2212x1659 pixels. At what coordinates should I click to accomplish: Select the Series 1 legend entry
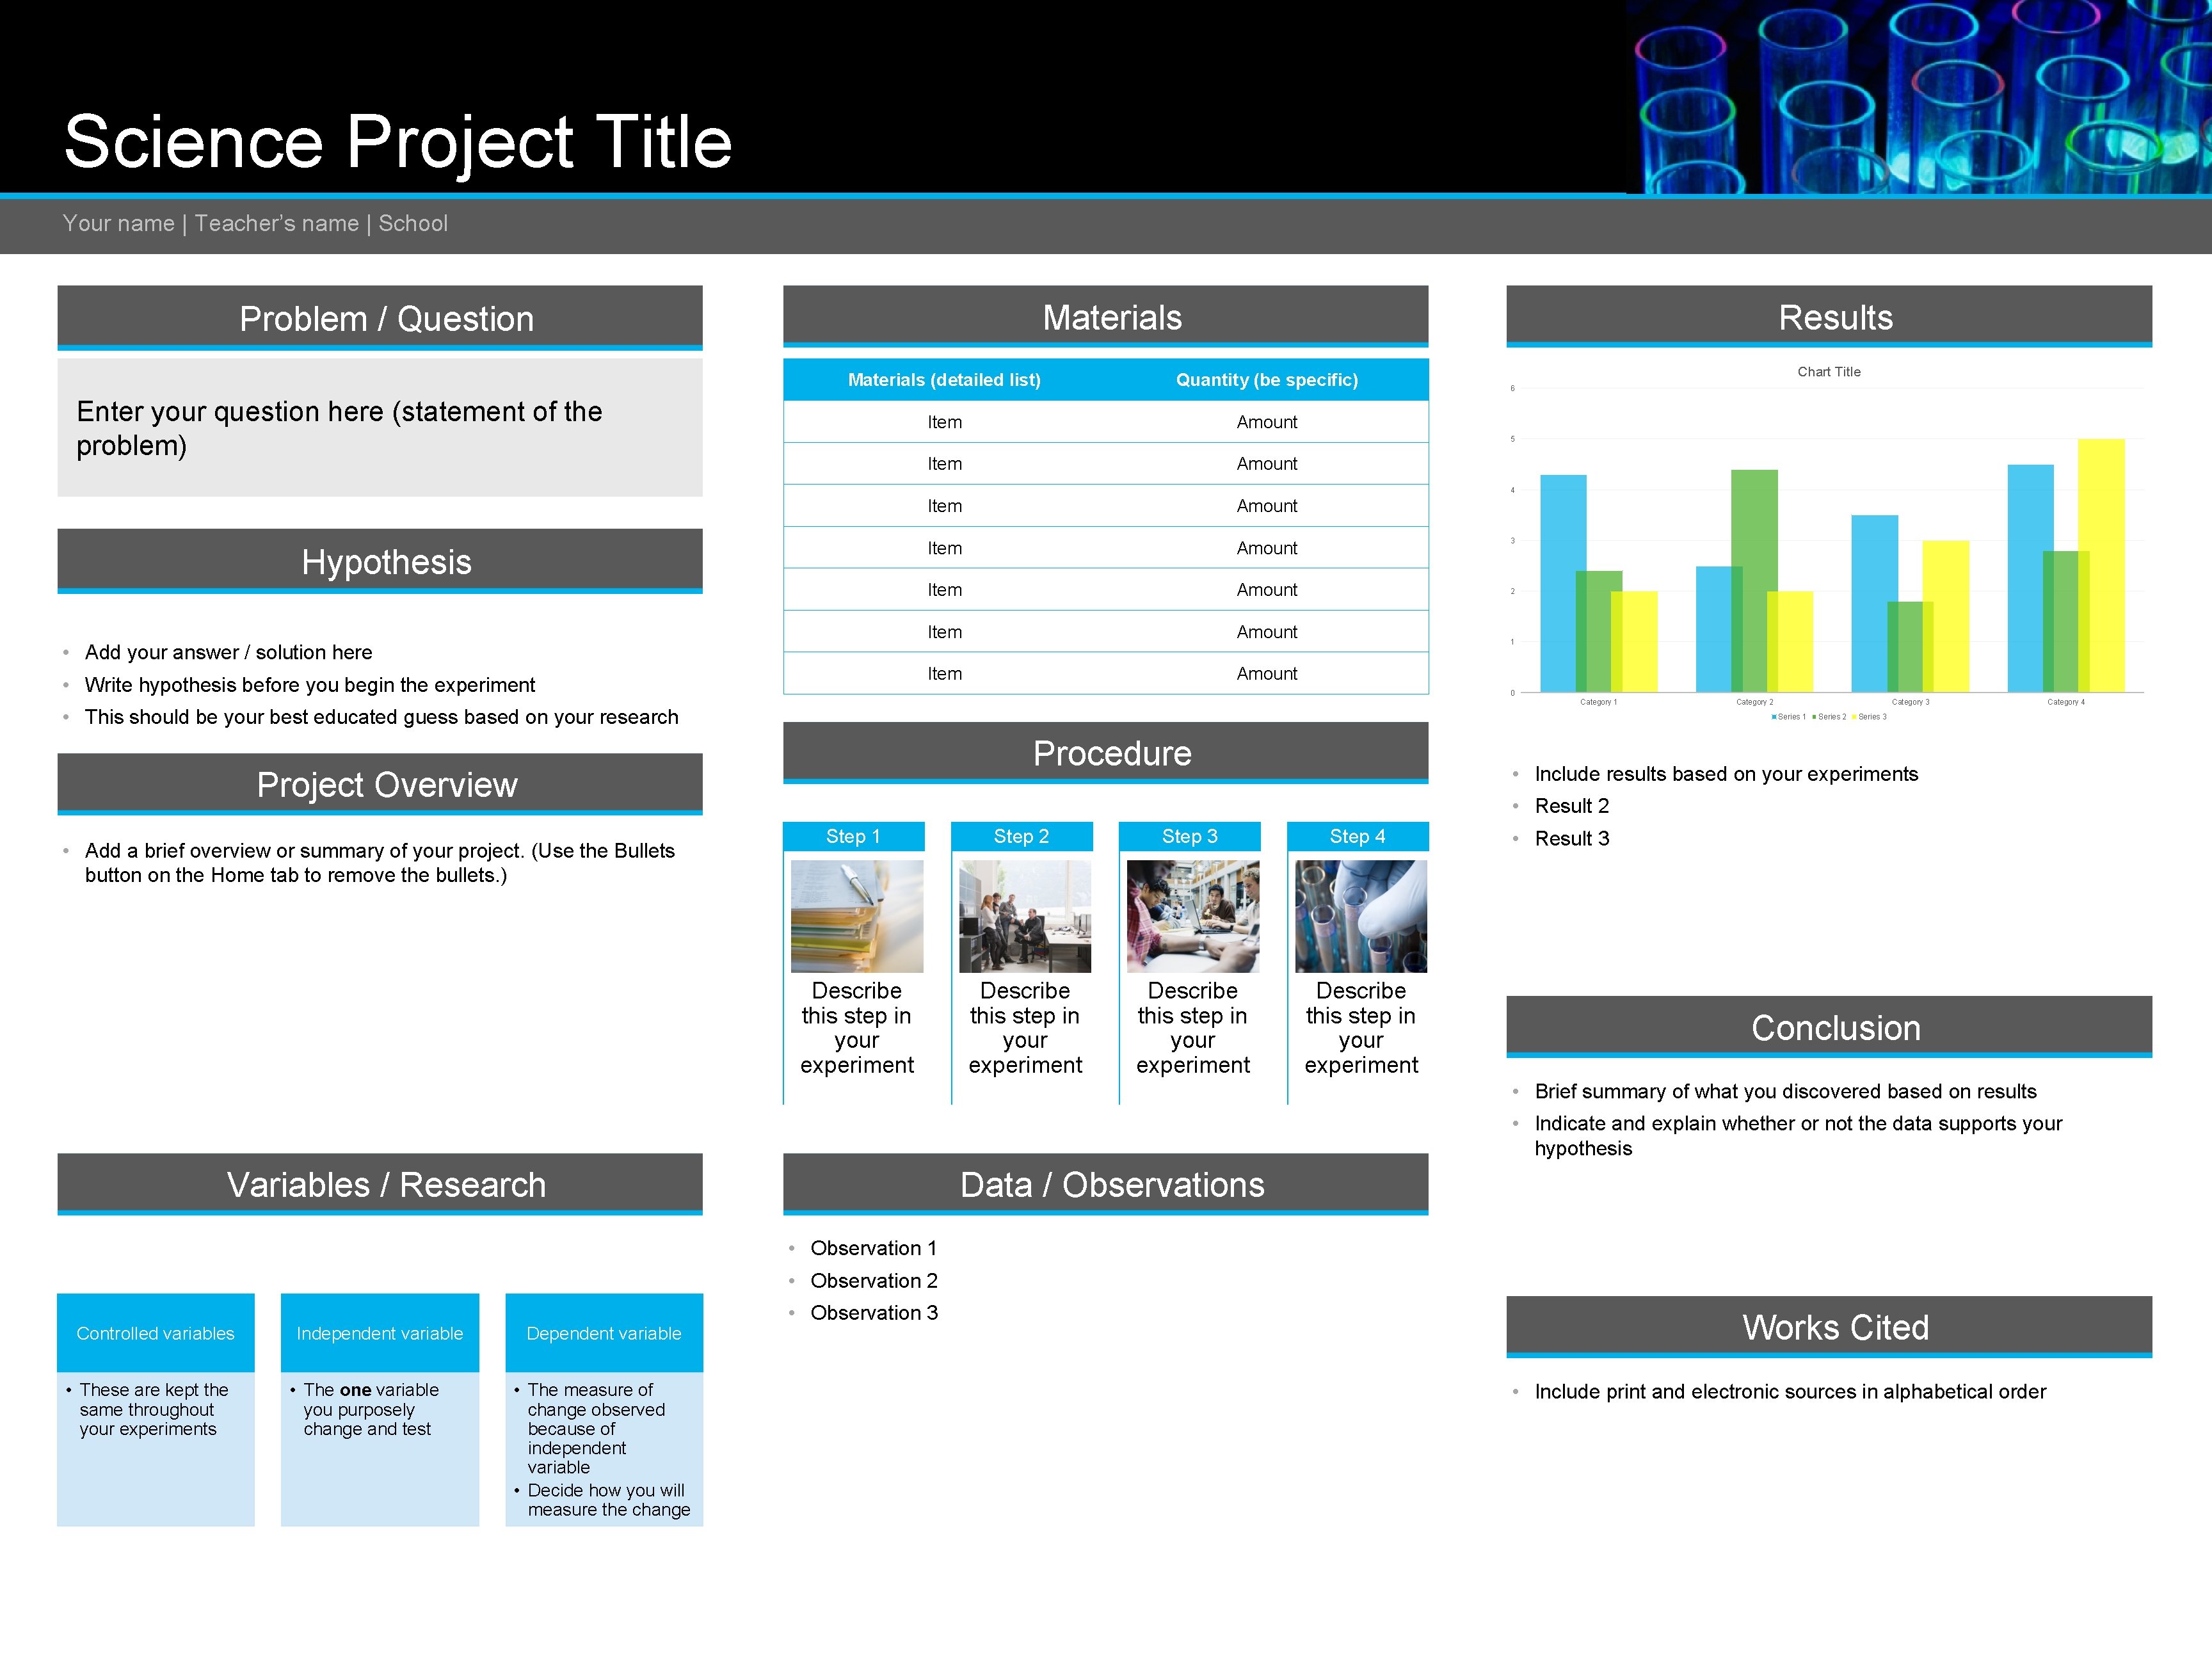1788,717
